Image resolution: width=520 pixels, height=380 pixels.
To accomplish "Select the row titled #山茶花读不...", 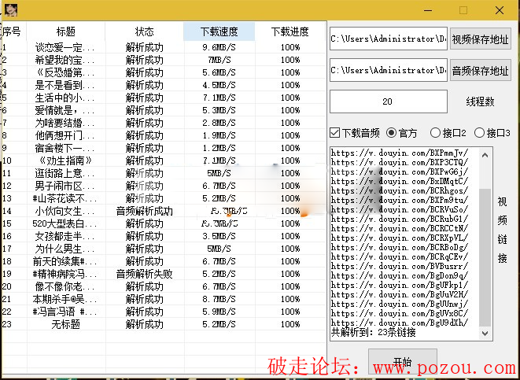I will [x=164, y=198].
